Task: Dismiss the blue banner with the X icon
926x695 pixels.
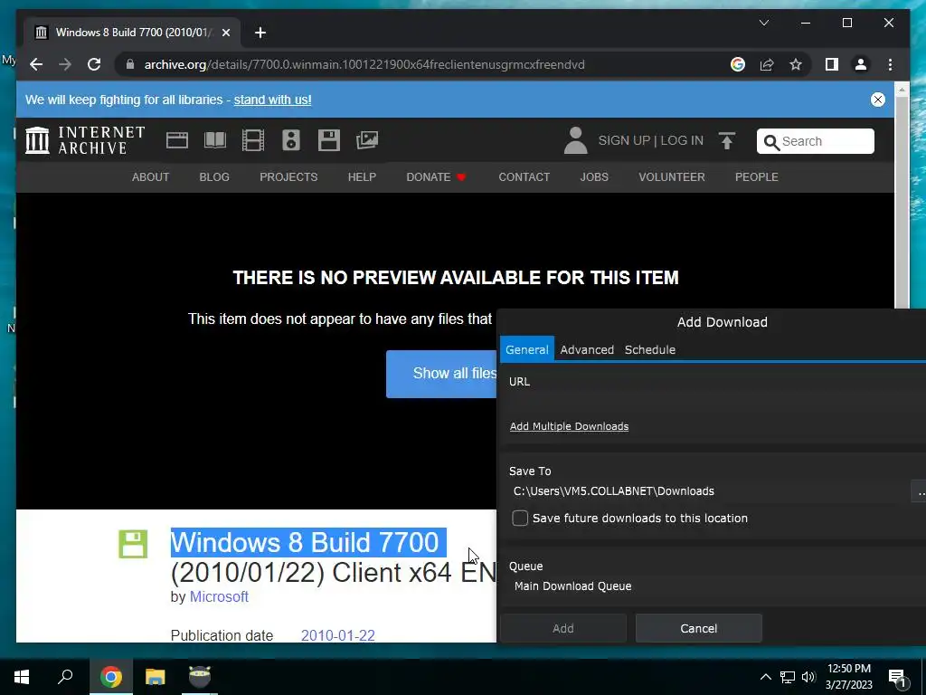Action: [877, 100]
